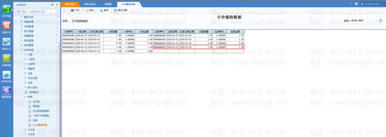Open the print dropdown arrow
386x137 pixels.
[82, 10]
